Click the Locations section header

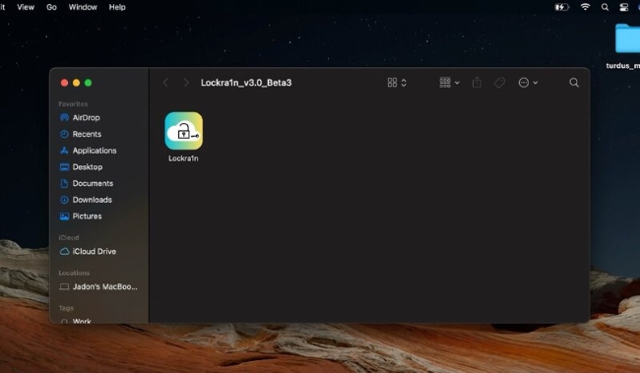[74, 273]
